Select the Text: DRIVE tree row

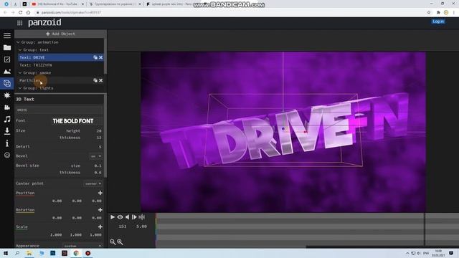point(60,57)
